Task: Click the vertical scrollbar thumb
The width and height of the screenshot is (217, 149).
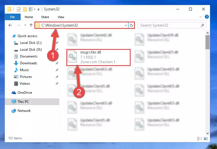Action: [x=207, y=42]
